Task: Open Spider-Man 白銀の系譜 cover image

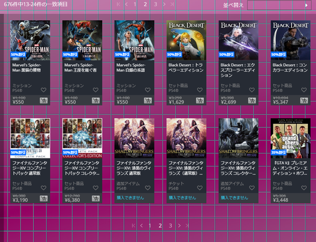Action: click(134, 40)
